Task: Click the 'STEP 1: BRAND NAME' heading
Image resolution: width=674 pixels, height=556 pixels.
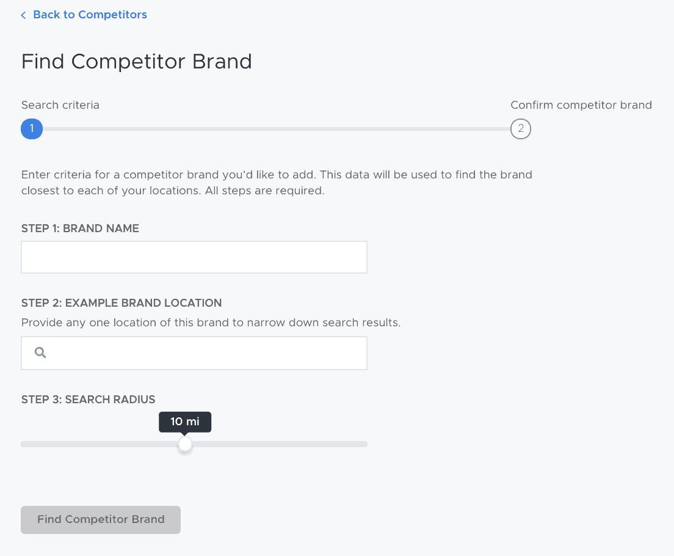Action: click(80, 228)
